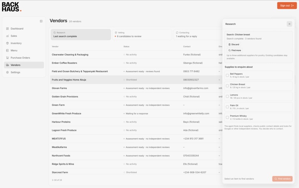This screenshot has height=188, width=299.
Task: Open the Sales page
Action: 24,36
